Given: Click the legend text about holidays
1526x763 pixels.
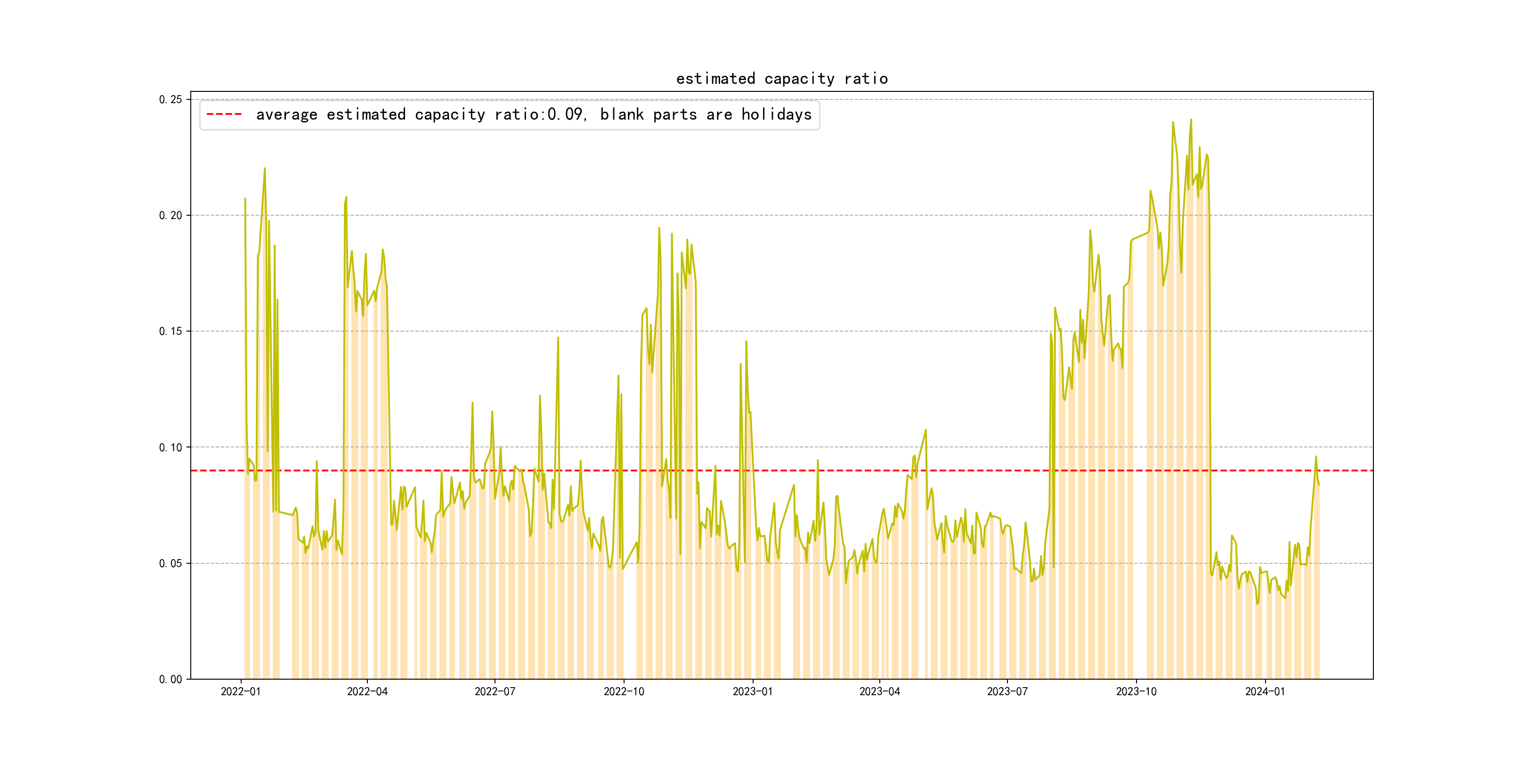Looking at the screenshot, I should 533,114.
